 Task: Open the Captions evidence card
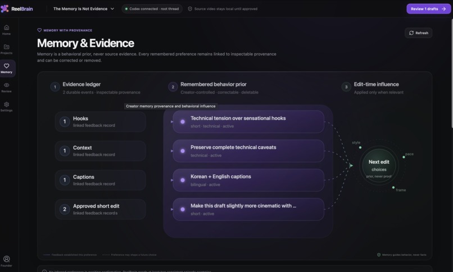click(x=100, y=180)
